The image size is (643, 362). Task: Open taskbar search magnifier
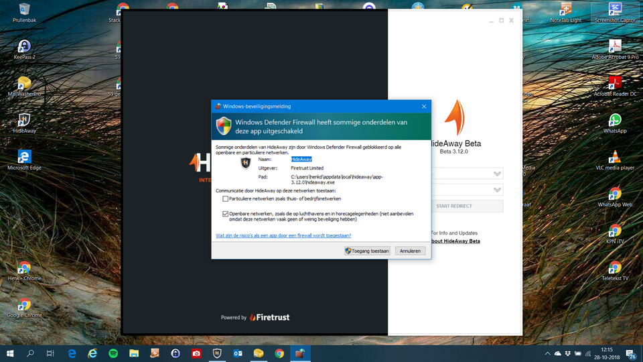pyautogui.click(x=30, y=353)
